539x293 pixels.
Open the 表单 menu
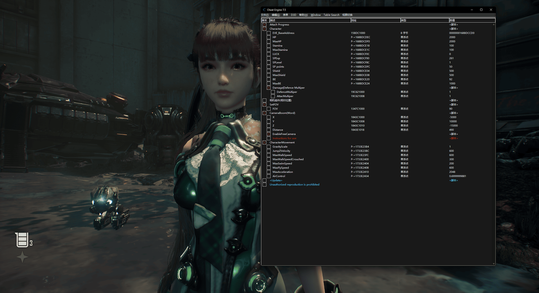pos(286,15)
